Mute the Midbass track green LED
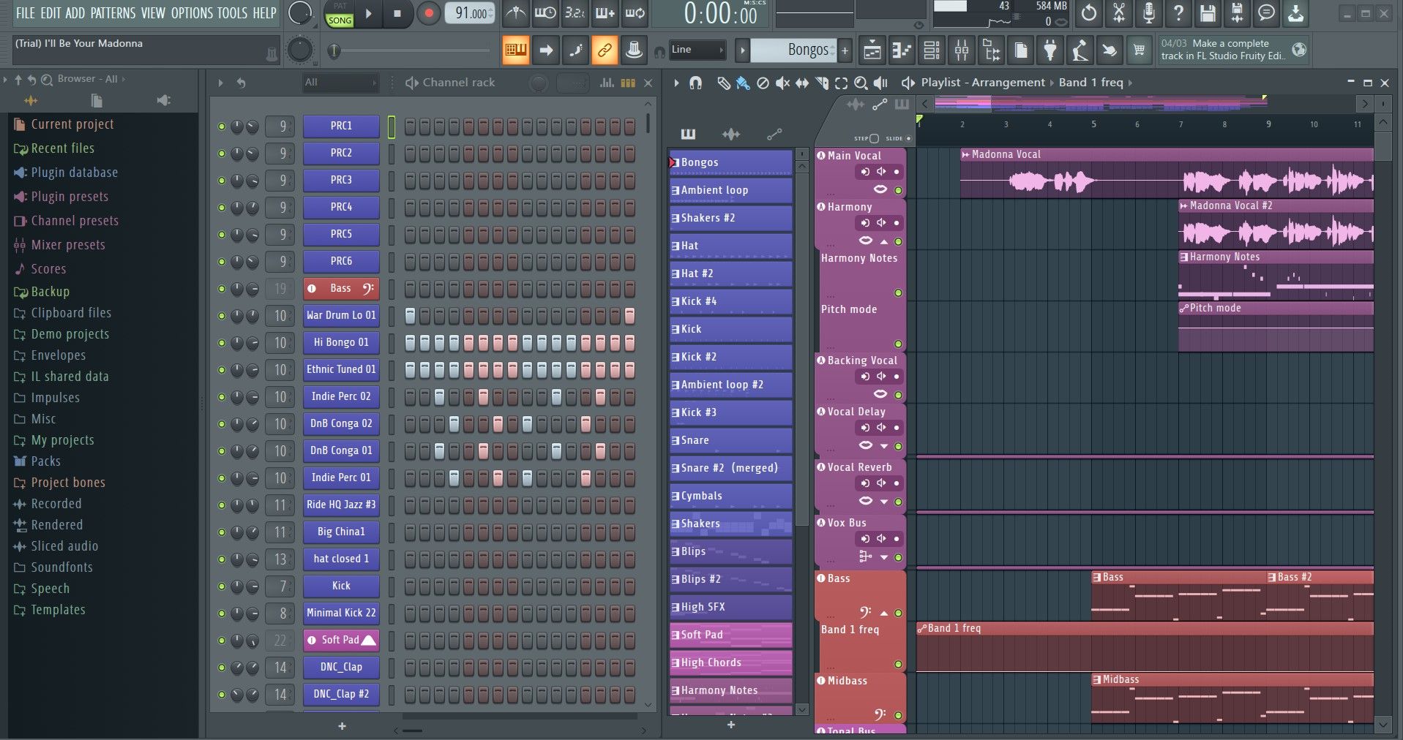1403x740 pixels. 899,715
